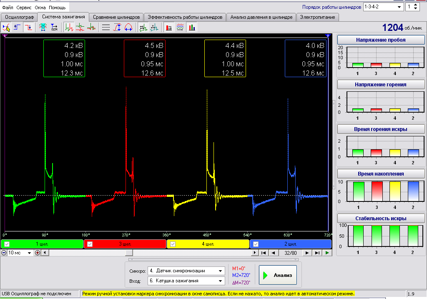
Task: Click the manual sync marker cursor icon
Action: [6, 28]
